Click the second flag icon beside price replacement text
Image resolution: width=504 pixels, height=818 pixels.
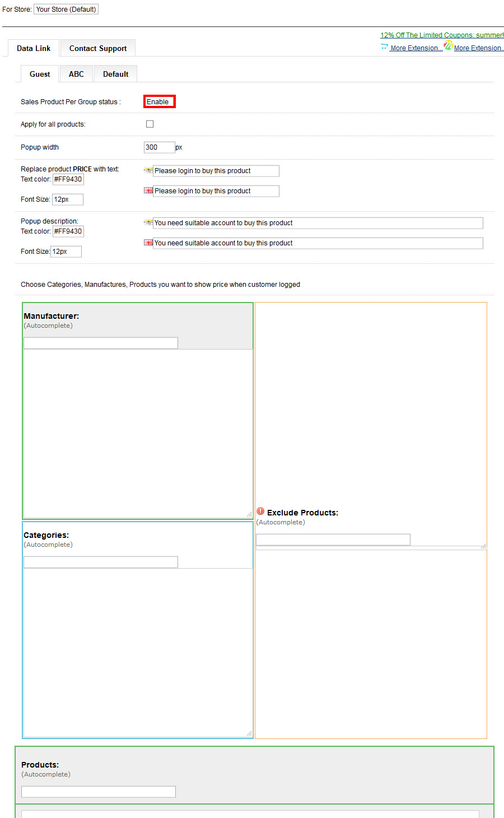[148, 190]
